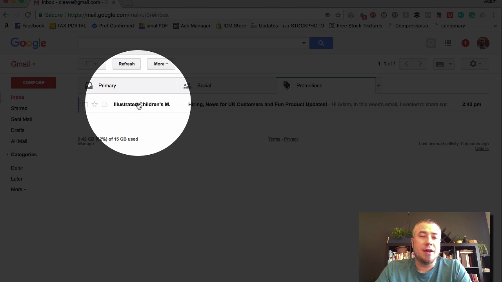This screenshot has width=502, height=282.
Task: Open the Defer label
Action: [17, 168]
